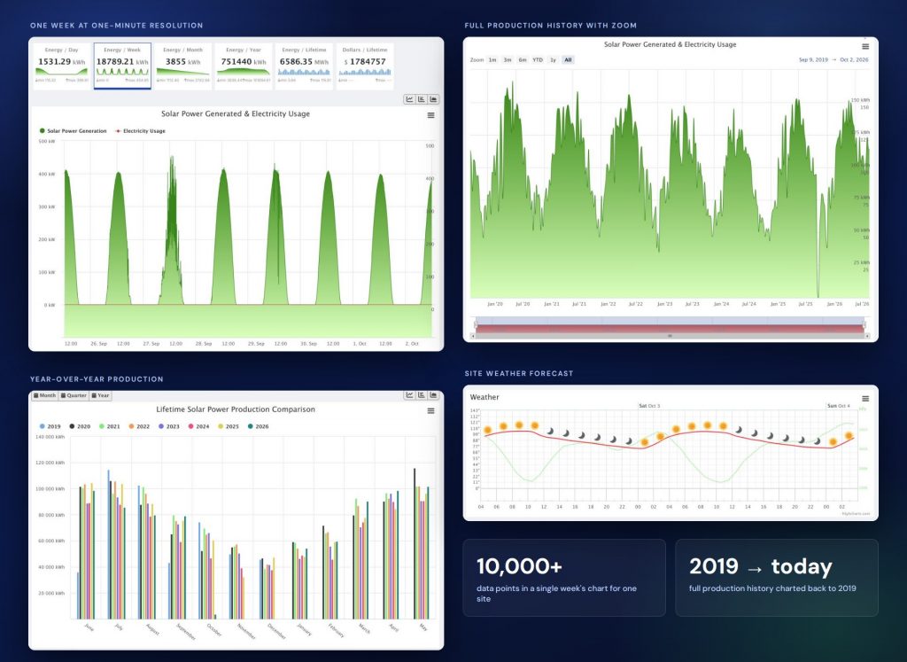Viewport: 907px width, 662px height.
Task: Set zoom range to 1y
Action: [553, 59]
